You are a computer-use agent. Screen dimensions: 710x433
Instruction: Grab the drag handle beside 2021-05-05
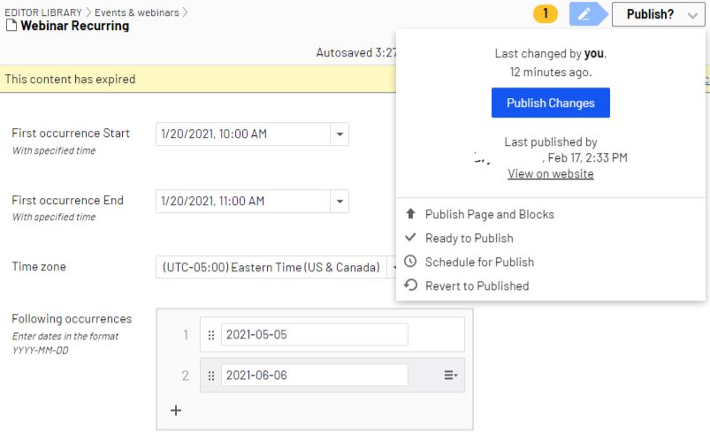(211, 335)
